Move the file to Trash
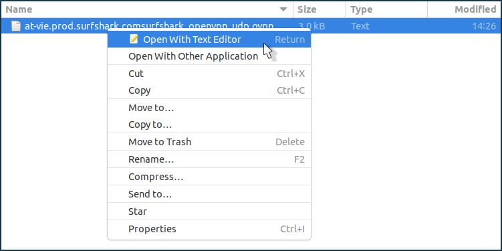 click(209, 142)
